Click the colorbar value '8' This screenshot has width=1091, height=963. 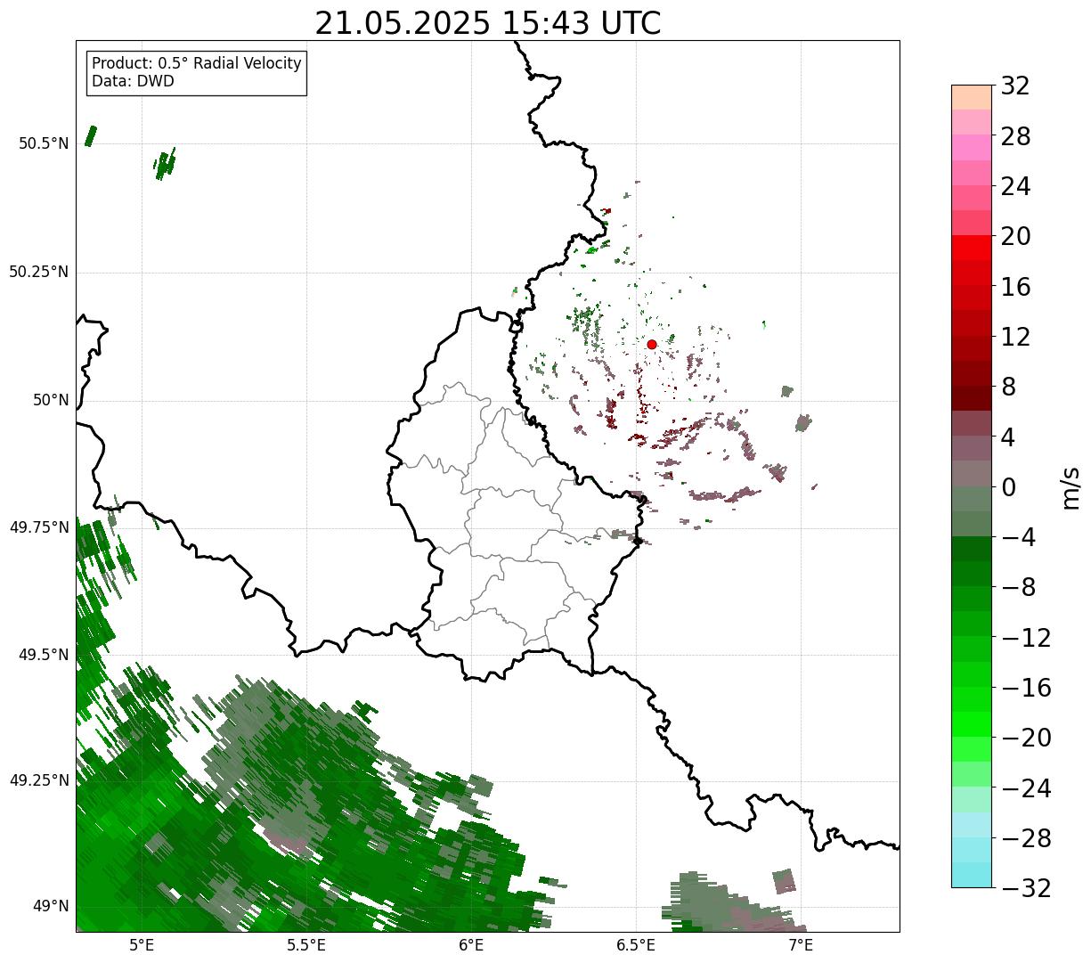click(x=1008, y=387)
